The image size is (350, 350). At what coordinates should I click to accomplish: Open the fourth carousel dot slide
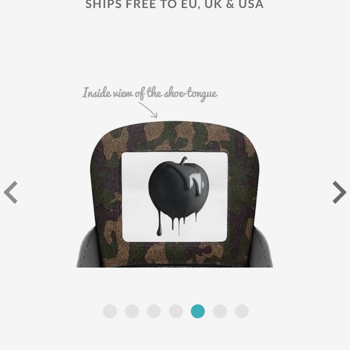pos(176,311)
